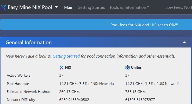Click the Low Fees text in navbar
The image size is (192, 104).
pyautogui.click(x=179, y=7)
